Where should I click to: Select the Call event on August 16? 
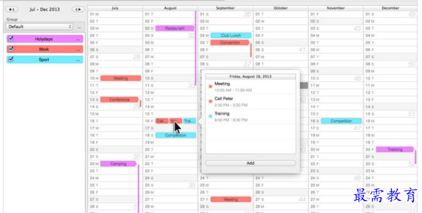[162, 121]
